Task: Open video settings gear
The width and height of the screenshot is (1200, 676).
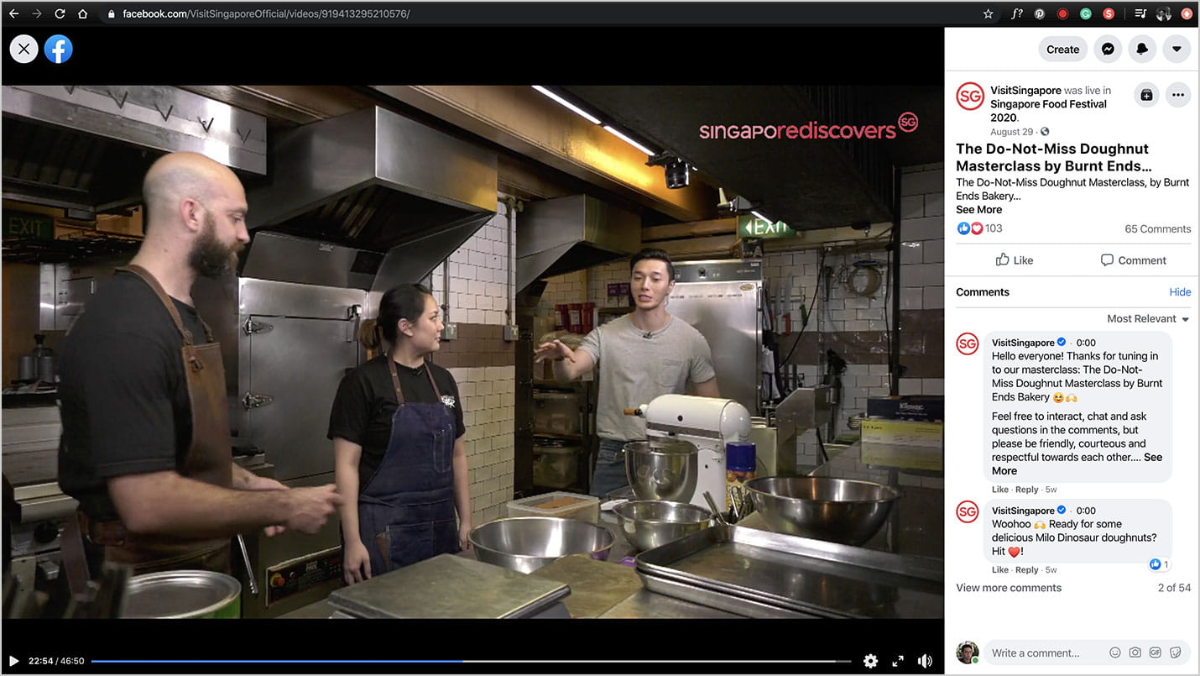Action: click(871, 661)
